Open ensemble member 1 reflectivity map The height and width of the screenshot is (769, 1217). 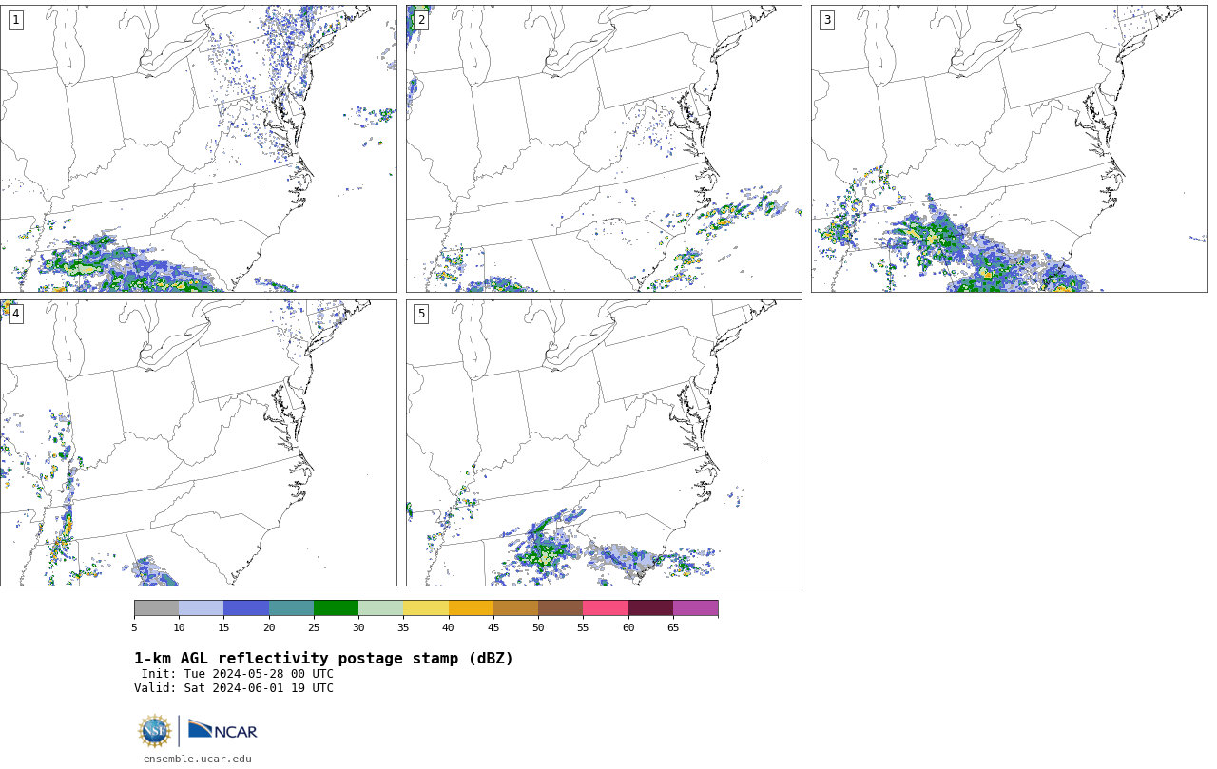click(x=199, y=148)
